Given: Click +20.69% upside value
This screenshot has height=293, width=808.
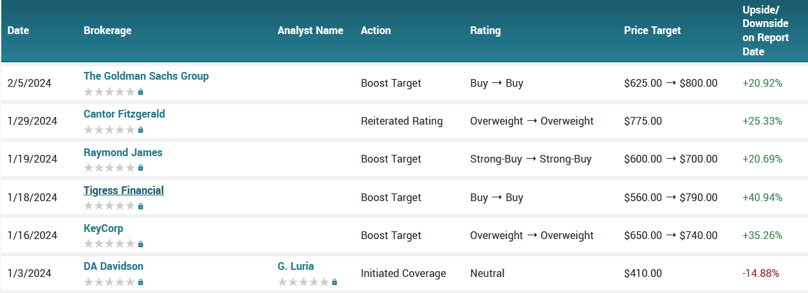Looking at the screenshot, I should tap(762, 159).
